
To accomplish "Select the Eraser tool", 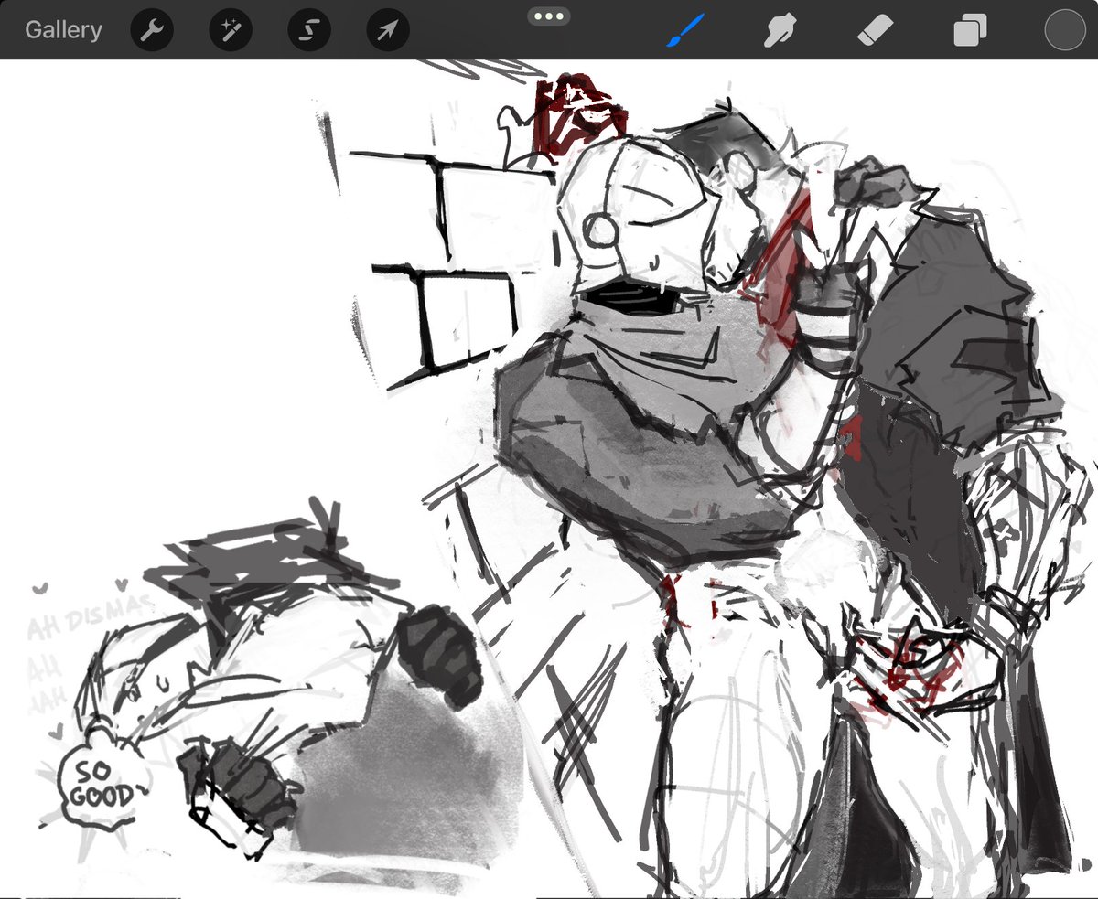I will 877,31.
